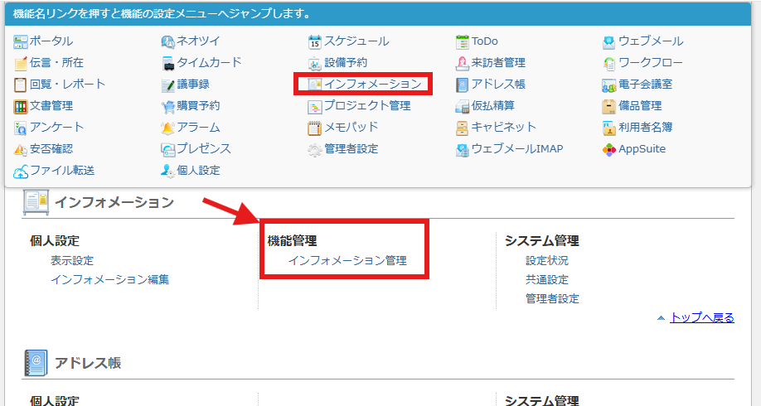
Task: Click the 備品管理 box icon
Action: click(609, 106)
